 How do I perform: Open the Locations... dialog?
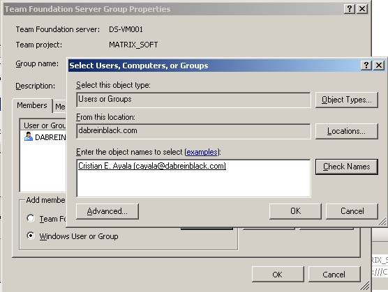point(346,131)
